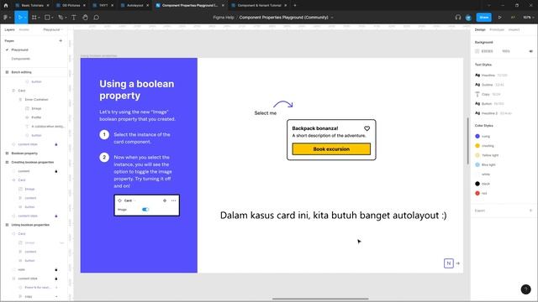This screenshot has width=538, height=302.
Task: Open the Pen tool dropdown arrow
Action: [66, 18]
